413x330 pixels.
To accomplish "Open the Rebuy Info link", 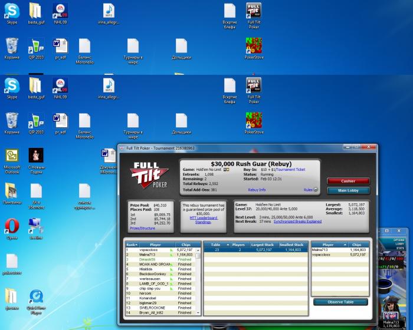I will [257, 190].
